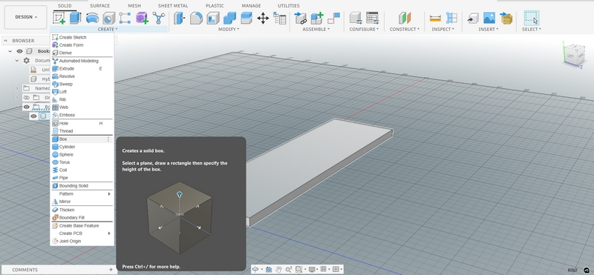Click the purple Create Form toolbar icon
This screenshot has width=594, height=275.
pyautogui.click(x=142, y=18)
